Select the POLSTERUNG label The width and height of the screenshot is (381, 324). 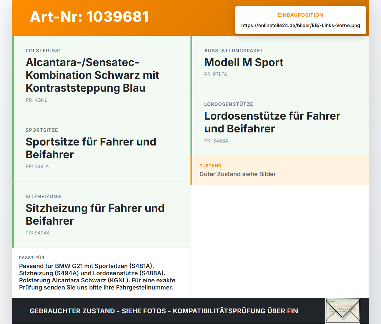click(x=43, y=51)
